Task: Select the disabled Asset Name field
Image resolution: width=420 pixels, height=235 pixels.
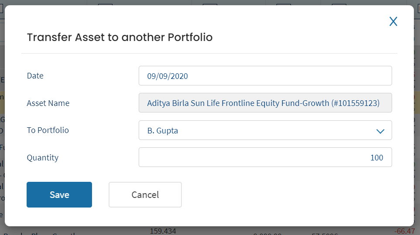Action: [265, 103]
